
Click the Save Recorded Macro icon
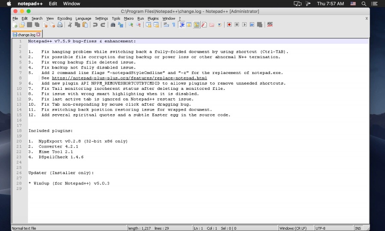coord(260,24)
